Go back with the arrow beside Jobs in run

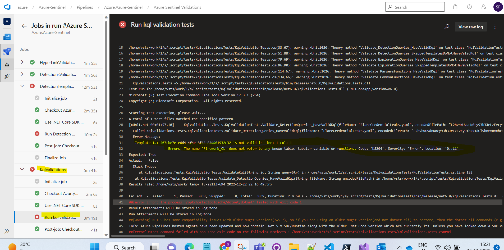[24, 26]
